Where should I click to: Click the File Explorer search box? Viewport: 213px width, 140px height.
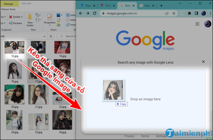[66, 36]
